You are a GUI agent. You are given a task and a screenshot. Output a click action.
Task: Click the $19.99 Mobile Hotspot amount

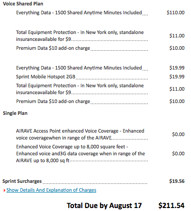coord(177,77)
